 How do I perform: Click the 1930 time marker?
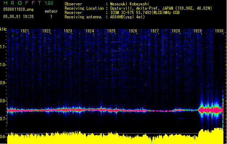219,31
